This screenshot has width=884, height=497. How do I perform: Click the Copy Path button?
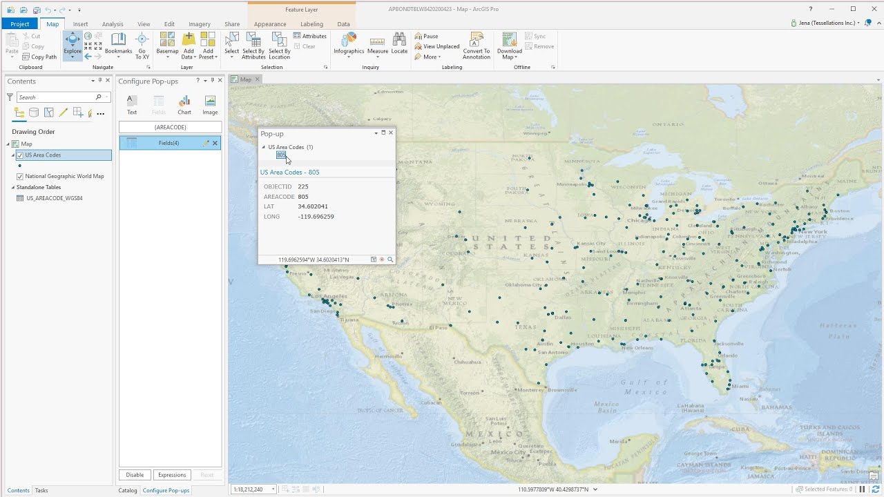click(39, 57)
